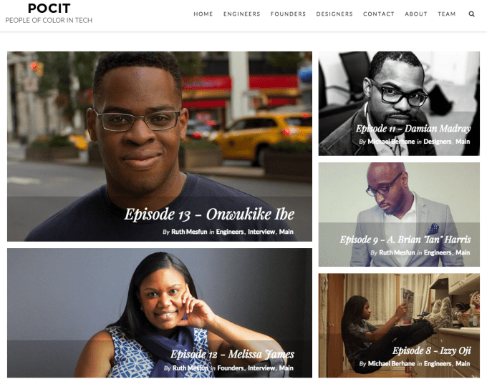
Task: Open Episode 12 – Melissa James title
Action: coord(232,354)
